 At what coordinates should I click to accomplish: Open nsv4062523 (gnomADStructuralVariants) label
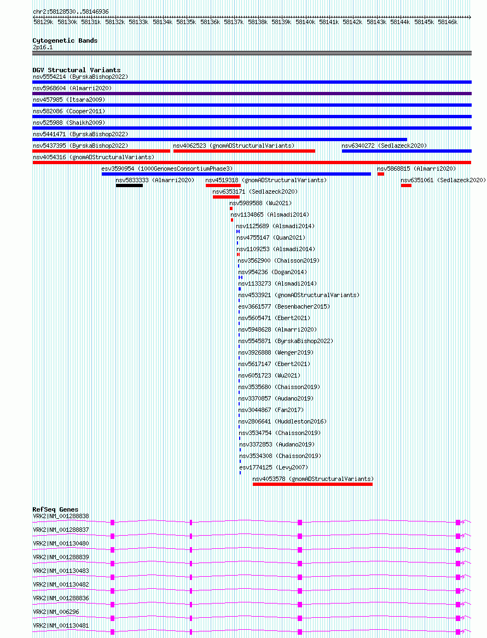(x=234, y=146)
